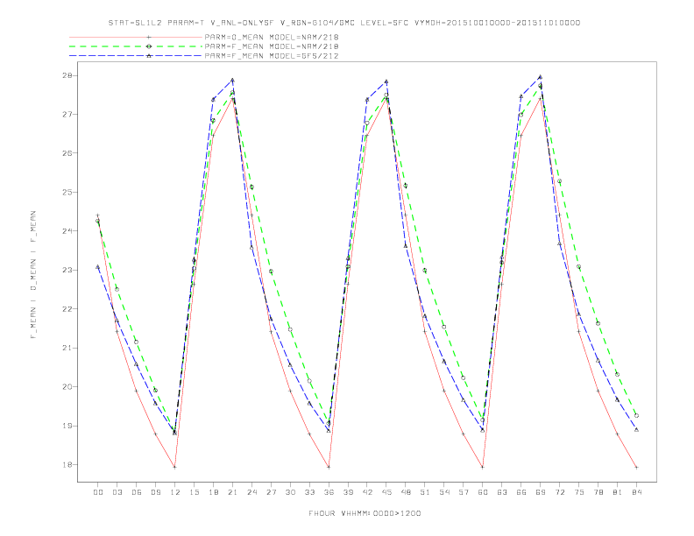694x536 pixels.
Task: Click the red solid legend line sample
Action: pyautogui.click(x=136, y=37)
